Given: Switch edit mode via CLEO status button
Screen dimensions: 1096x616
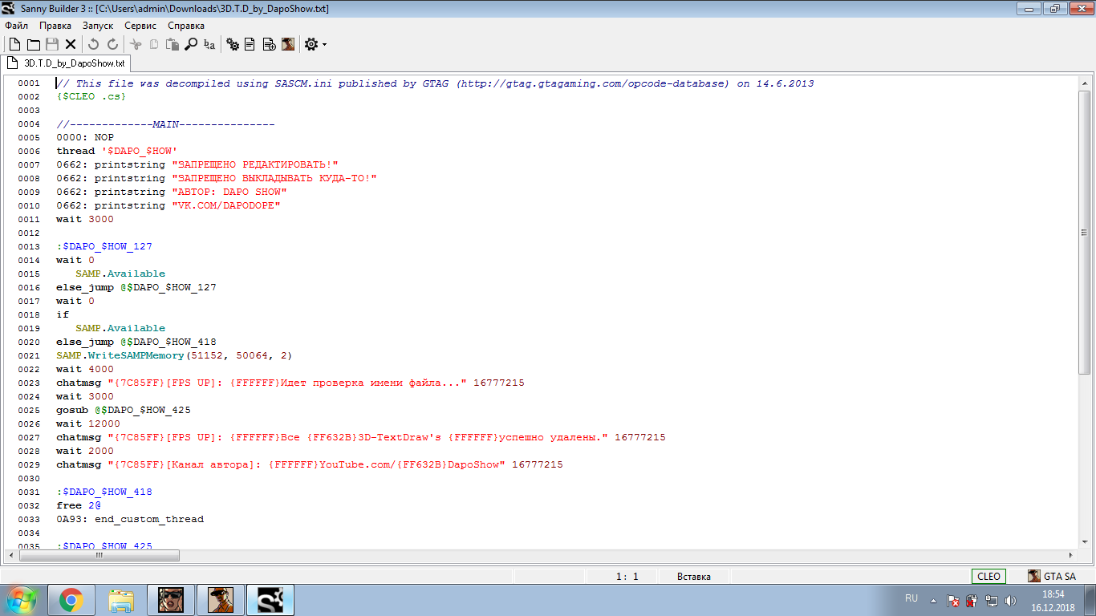Looking at the screenshot, I should [x=988, y=576].
